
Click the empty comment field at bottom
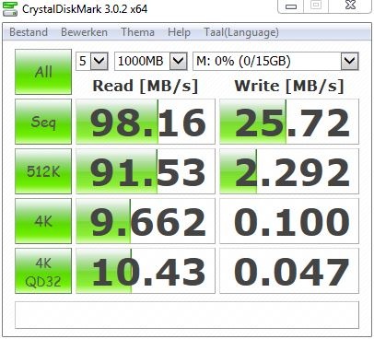click(187, 315)
